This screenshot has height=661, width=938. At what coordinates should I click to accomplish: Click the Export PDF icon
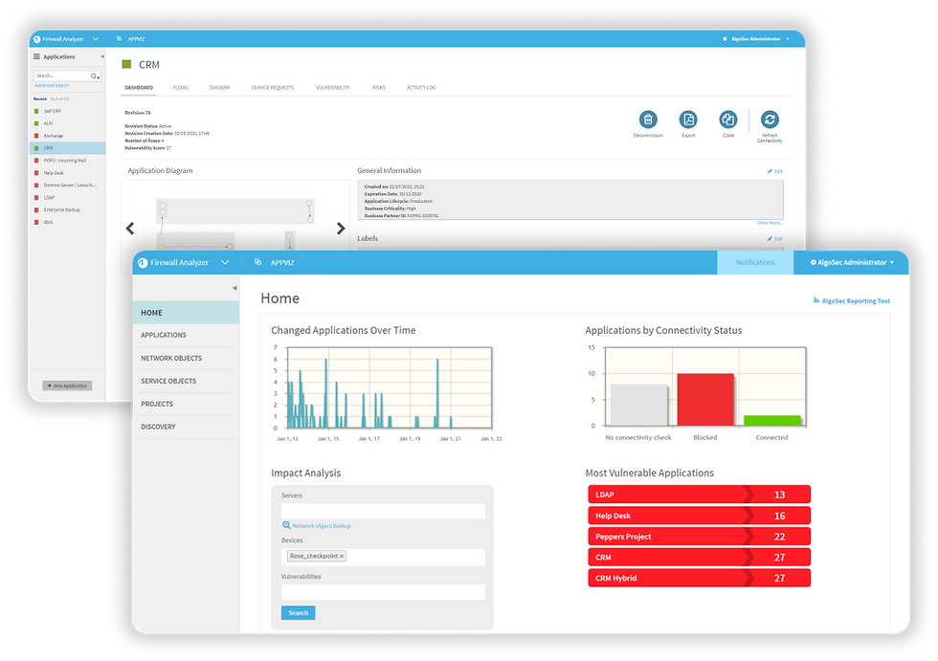pyautogui.click(x=688, y=120)
